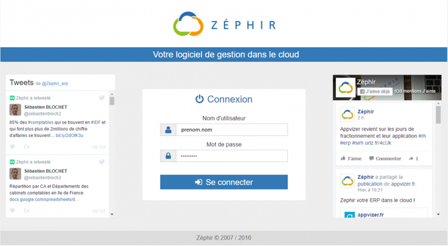Click Sébastien BLOCHET's avatar in second tweet

tap(15, 174)
